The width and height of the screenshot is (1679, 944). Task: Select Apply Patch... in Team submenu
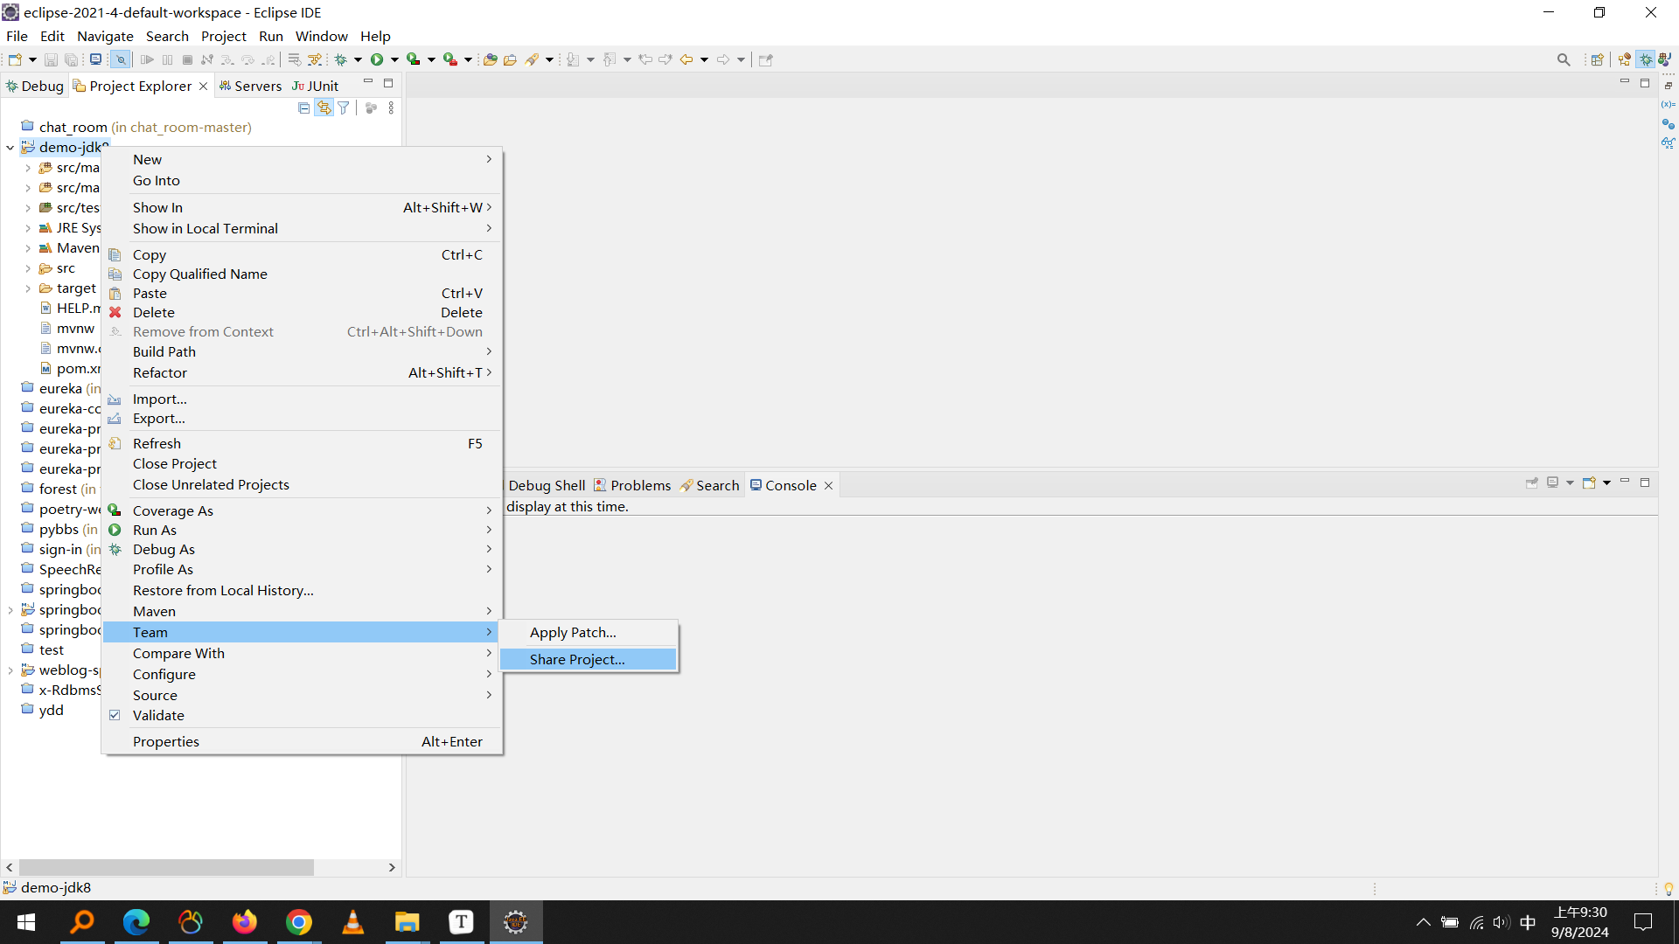588,632
